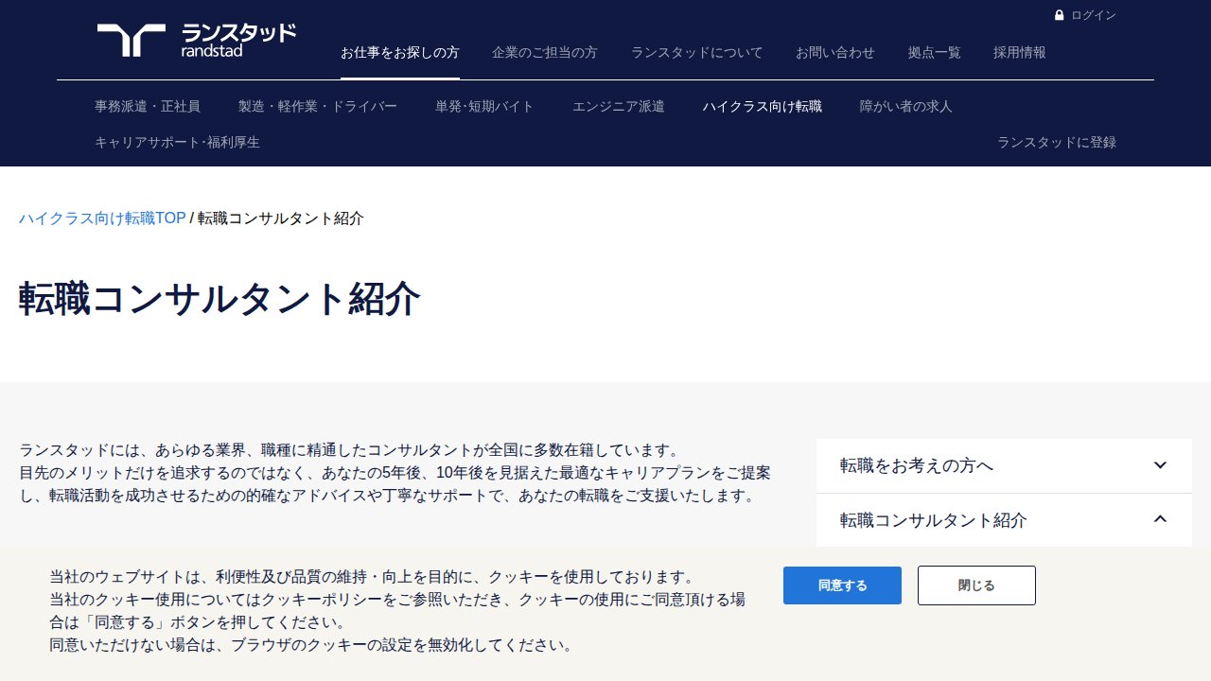This screenshot has width=1211, height=681.
Task: Expand 転職をお考えの方へ chevron
Action: click(1161, 465)
